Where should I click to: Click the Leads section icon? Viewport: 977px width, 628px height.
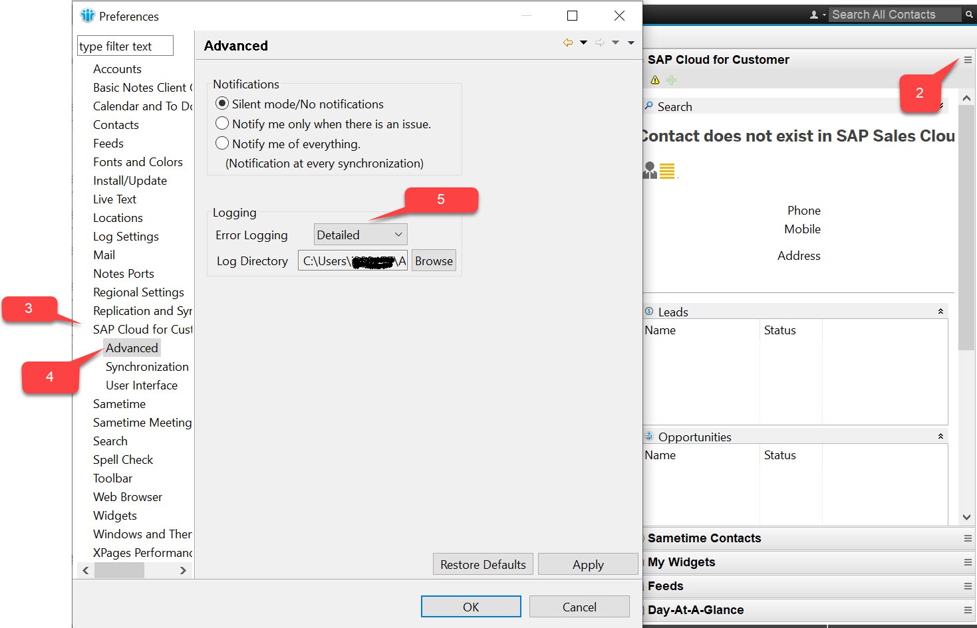pyautogui.click(x=649, y=311)
